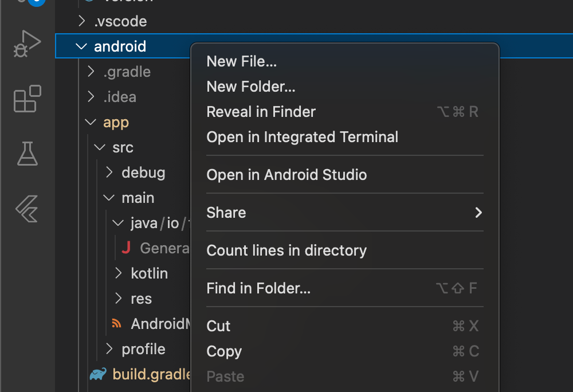Collapse the main folder
Image resolution: width=573 pixels, height=392 pixels.
[108, 197]
